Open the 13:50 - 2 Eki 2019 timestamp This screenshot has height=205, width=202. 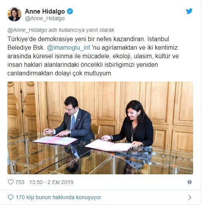51,182
